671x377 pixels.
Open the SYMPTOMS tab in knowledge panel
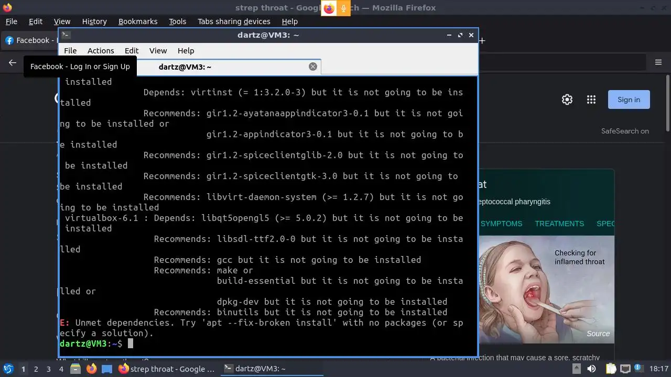501,224
